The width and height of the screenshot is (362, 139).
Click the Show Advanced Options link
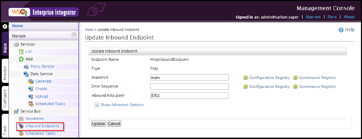click(122, 105)
